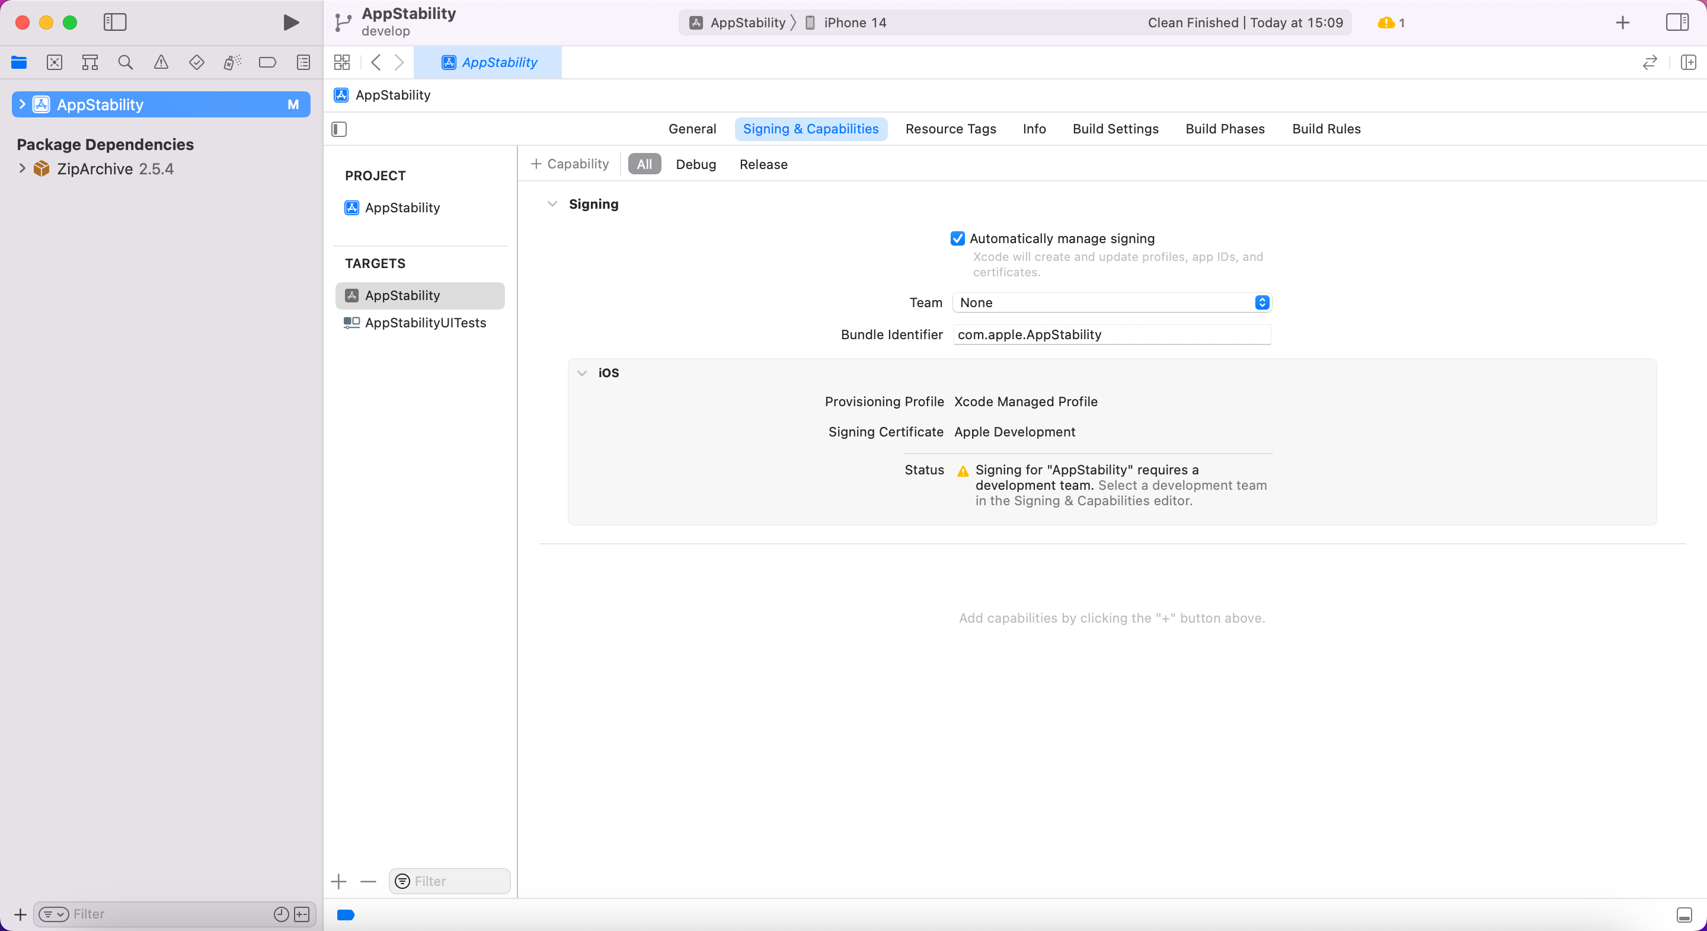Viewport: 1707px width, 931px height.
Task: Go forward in editor history
Action: 399,62
